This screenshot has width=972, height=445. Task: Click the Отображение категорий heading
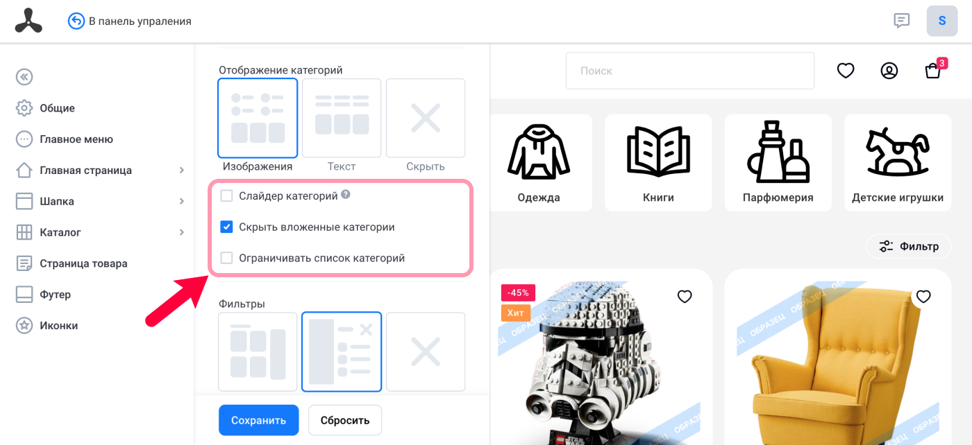280,70
